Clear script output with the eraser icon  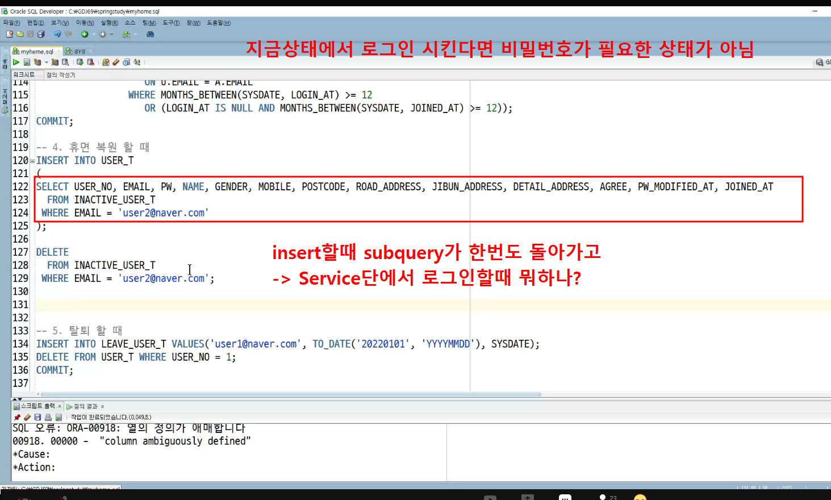click(x=27, y=417)
